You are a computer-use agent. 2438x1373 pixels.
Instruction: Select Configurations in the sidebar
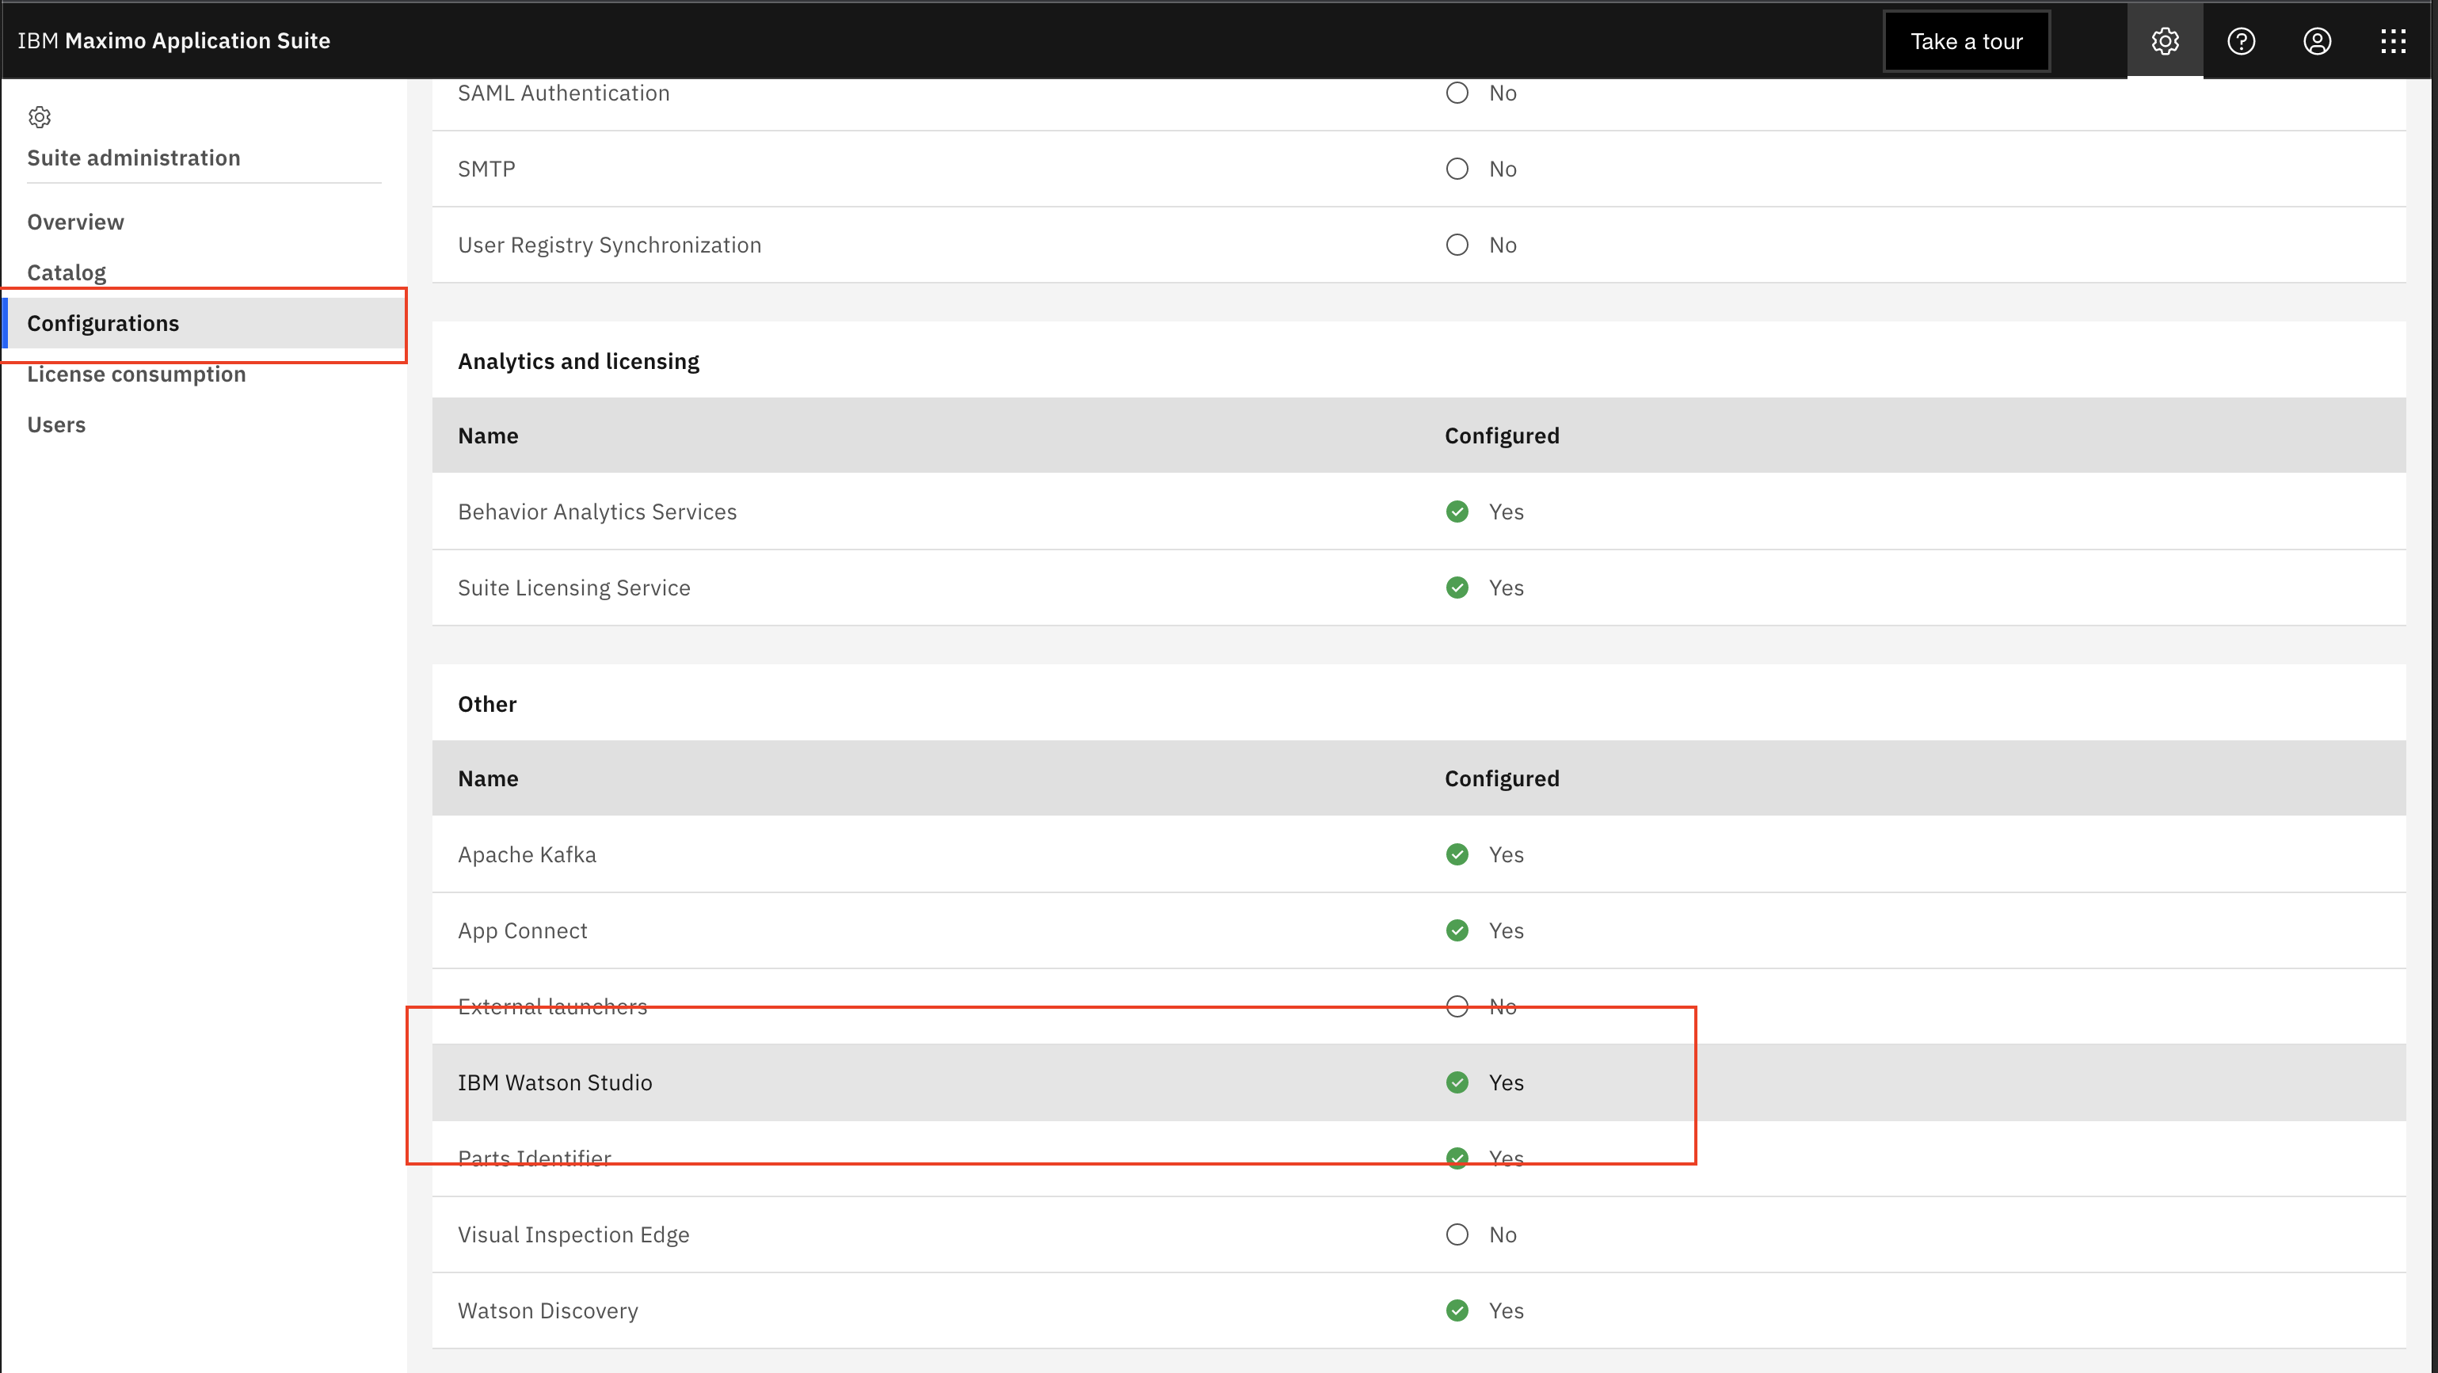[204, 323]
